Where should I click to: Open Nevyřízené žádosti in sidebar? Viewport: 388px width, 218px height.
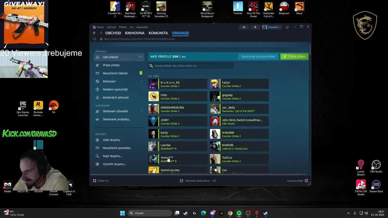click(x=119, y=73)
